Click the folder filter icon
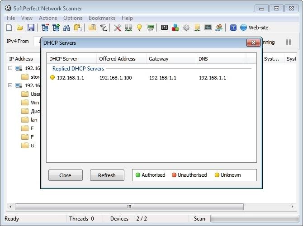The width and height of the screenshot is (303, 226). (92, 28)
